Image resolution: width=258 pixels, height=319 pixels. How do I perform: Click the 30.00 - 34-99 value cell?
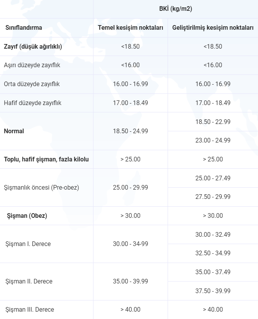point(131,244)
